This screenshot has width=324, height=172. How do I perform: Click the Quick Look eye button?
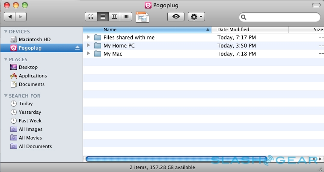coord(175,17)
